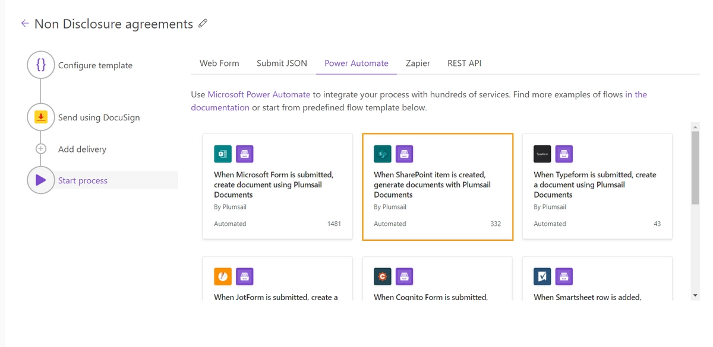Screen dimensions: 713x347
Task: Edit process name with pencil icon
Action: point(203,23)
